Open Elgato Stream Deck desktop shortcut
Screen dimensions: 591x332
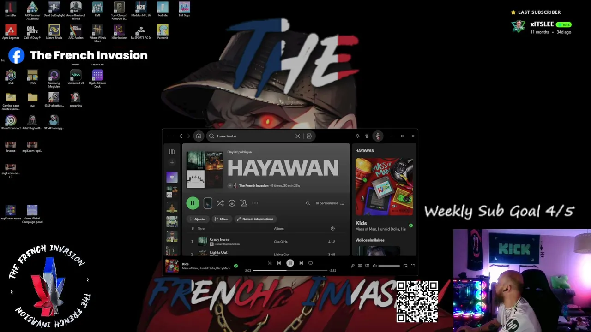pos(97,79)
